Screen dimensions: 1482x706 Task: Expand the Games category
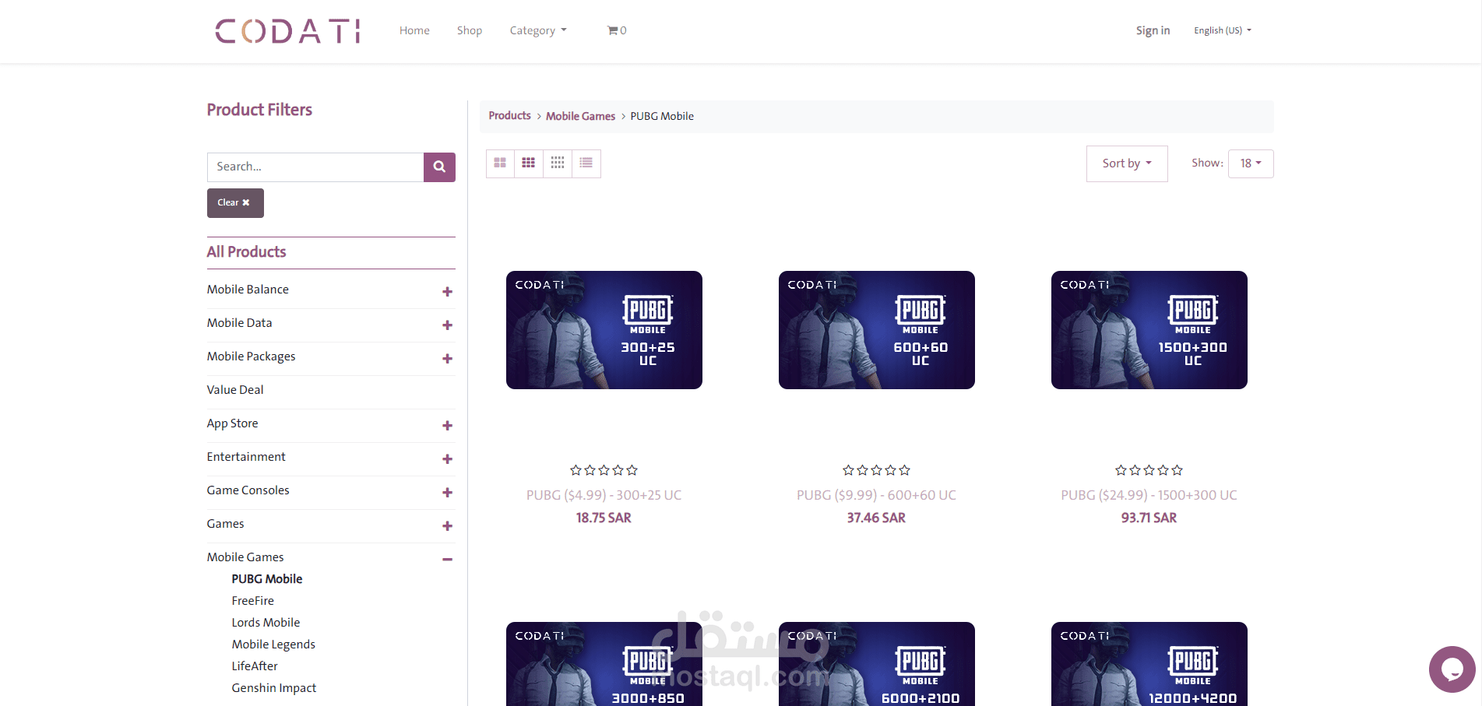[447, 525]
